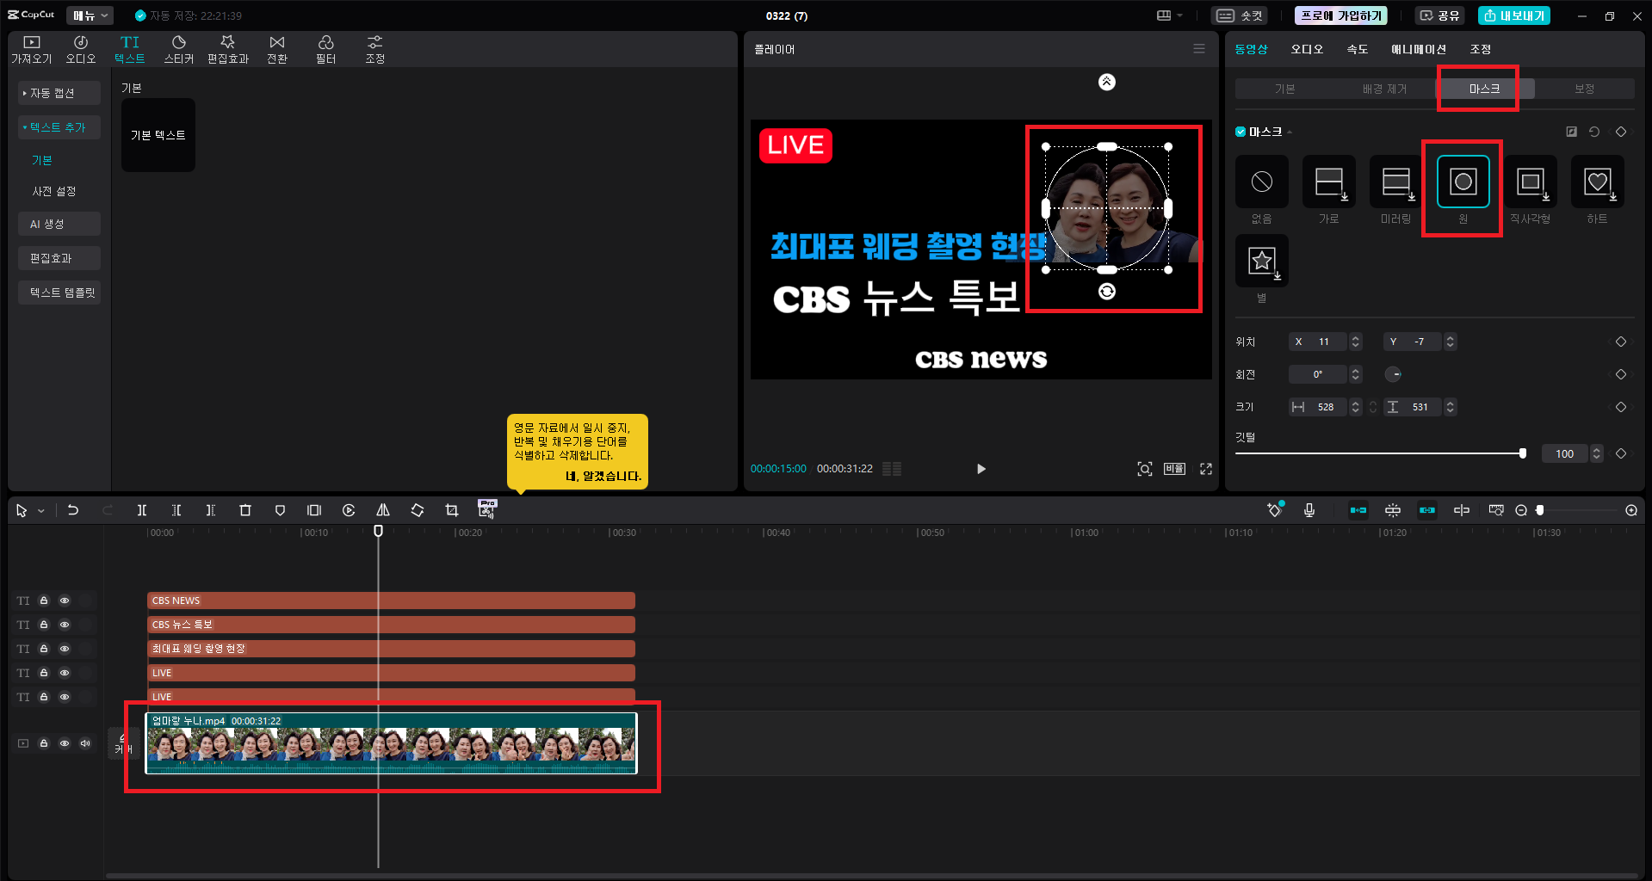Choose the 가로 horizontal mask shape

(1328, 182)
